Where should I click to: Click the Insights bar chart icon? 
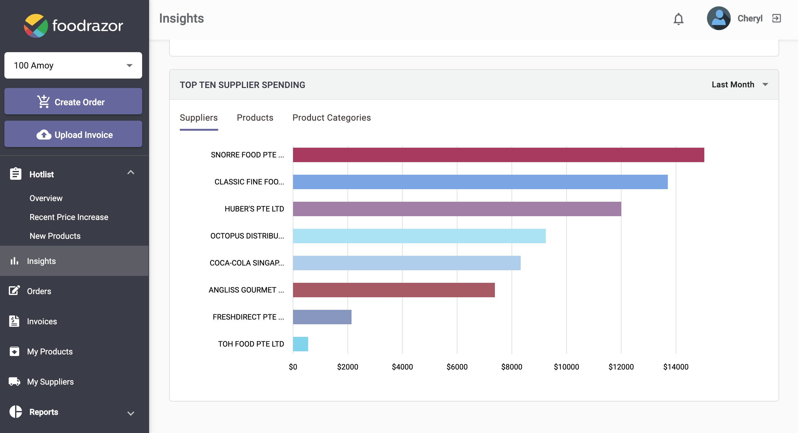[14, 261]
